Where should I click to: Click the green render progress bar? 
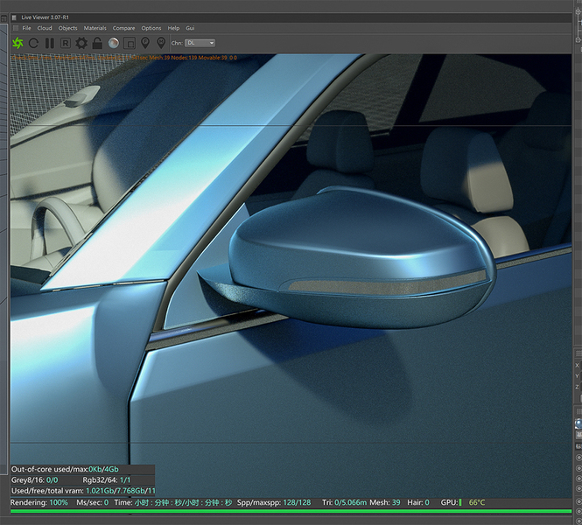point(291,511)
